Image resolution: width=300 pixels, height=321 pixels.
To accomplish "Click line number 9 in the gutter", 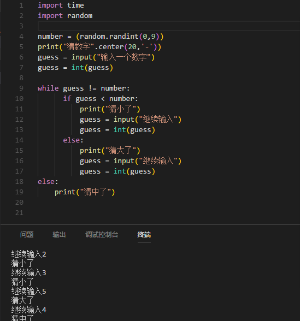I will tap(21, 88).
